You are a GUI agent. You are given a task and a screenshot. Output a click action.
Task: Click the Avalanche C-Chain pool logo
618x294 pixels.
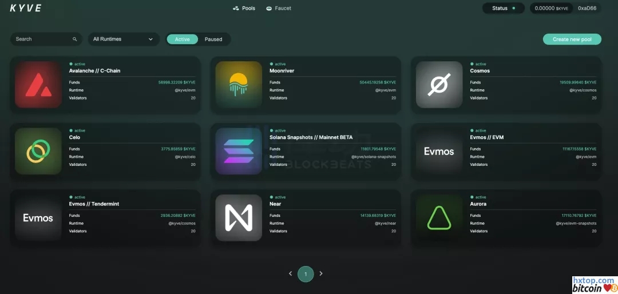pos(38,85)
